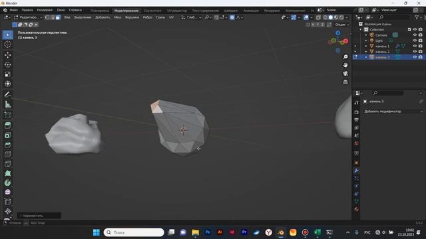Open the Modifiers wrench tab in Properties
The width and height of the screenshot is (426, 239).
[x=357, y=171]
